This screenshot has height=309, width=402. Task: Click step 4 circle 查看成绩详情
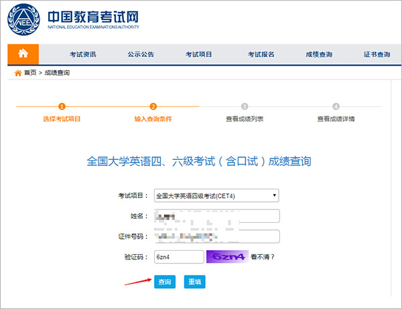336,106
